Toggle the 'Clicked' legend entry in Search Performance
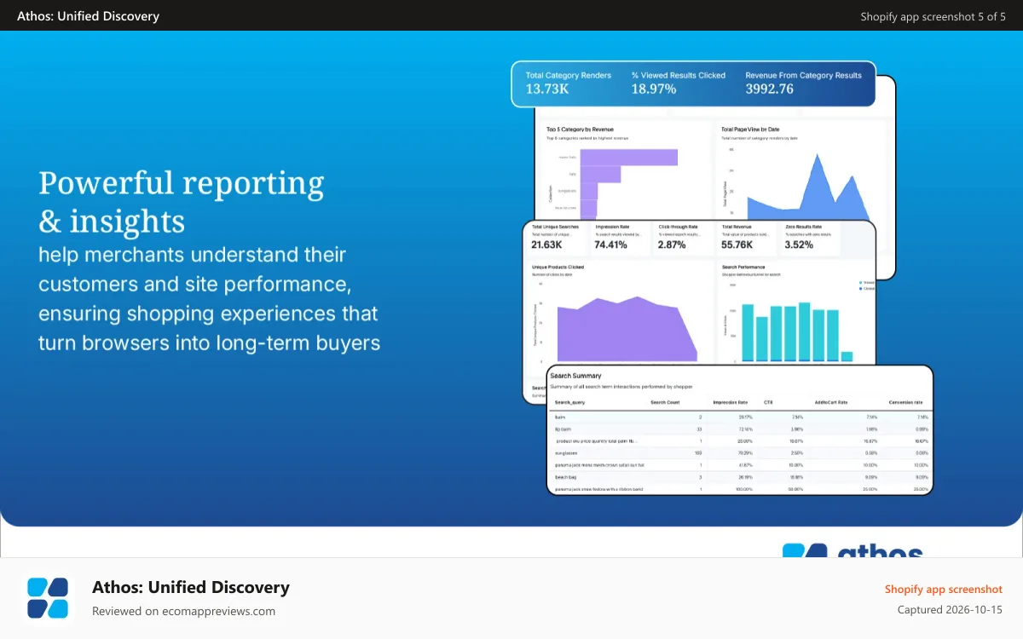 (865, 288)
